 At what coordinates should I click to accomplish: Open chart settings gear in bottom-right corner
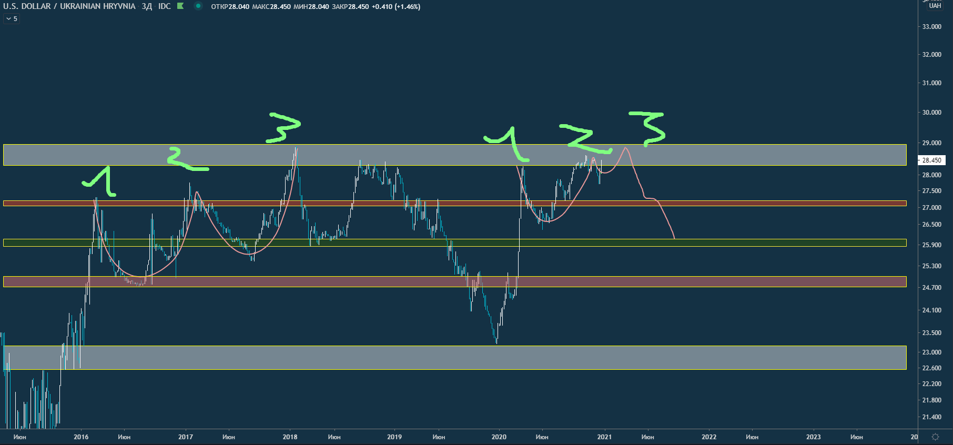[935, 437]
